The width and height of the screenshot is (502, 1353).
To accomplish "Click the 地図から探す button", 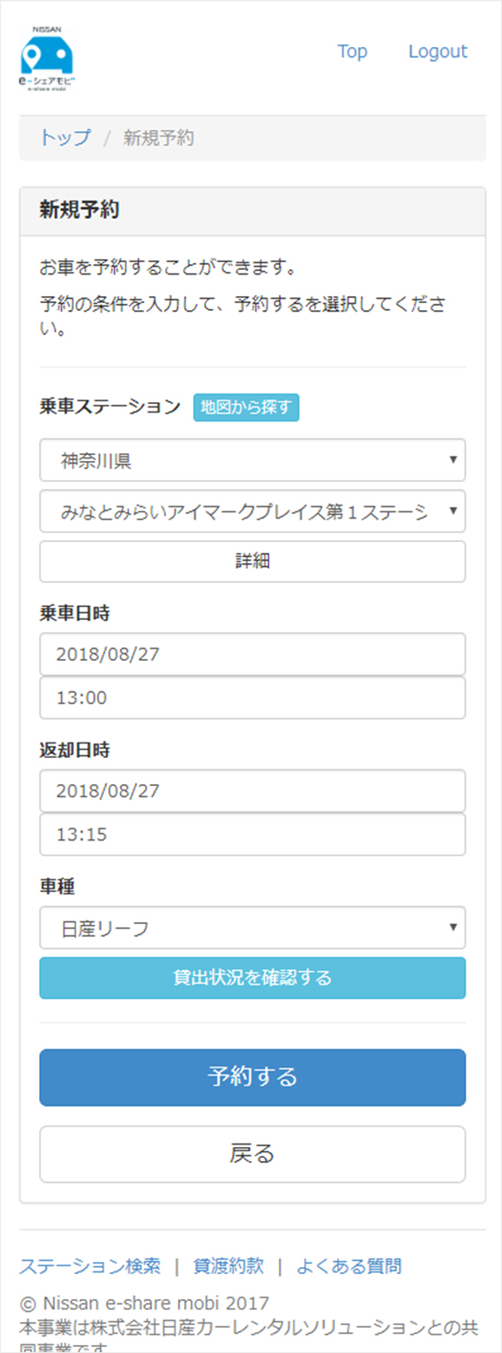I will pyautogui.click(x=246, y=406).
